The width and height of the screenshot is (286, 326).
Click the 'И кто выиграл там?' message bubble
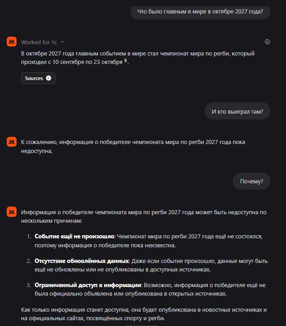pyautogui.click(x=237, y=111)
